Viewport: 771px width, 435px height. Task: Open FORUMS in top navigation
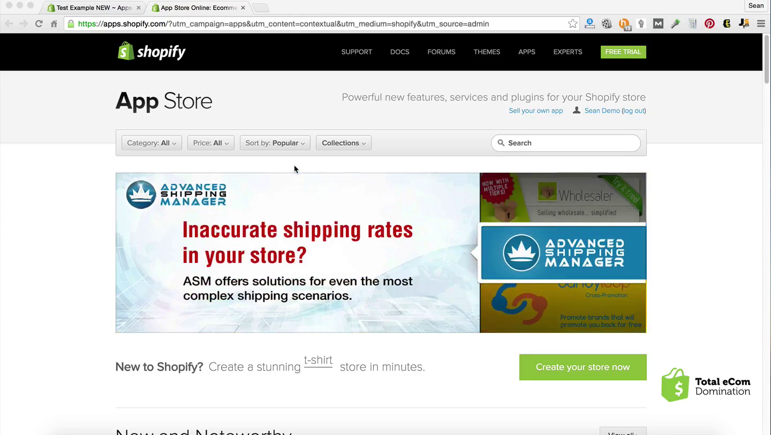click(441, 52)
